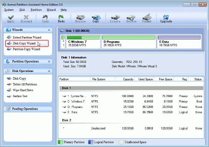Click the Wipe Hard Drive icon
The width and height of the screenshot is (209, 147).
pyautogui.click(x=9, y=90)
